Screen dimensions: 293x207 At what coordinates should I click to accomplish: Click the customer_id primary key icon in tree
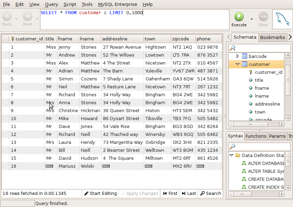click(251, 72)
